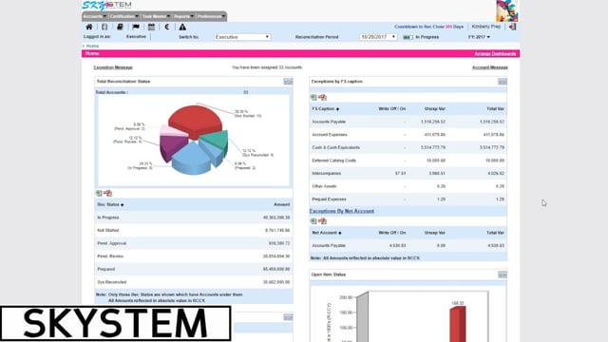608x342 pixels.
Task: Click the Prepaid Expenses row
Action: pyautogui.click(x=408, y=199)
